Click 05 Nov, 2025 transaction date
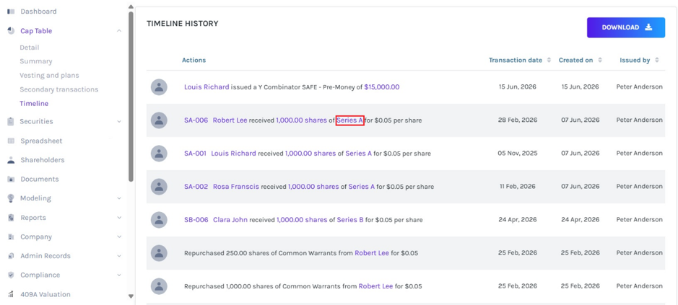 click(x=517, y=154)
